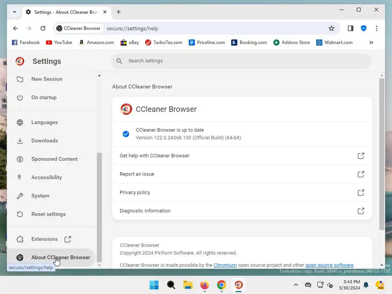This screenshot has width=392, height=294.
Task: Open the blue shield Security & Privacy icon
Action: 364,28
